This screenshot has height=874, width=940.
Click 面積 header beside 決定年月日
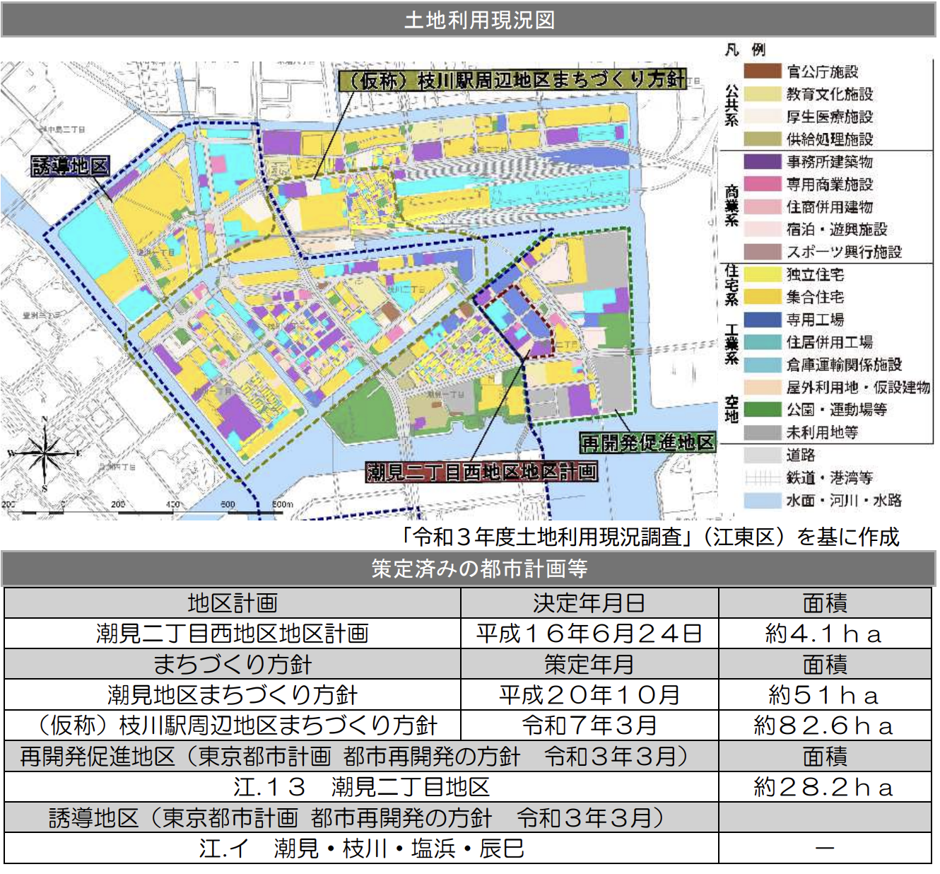pyautogui.click(x=825, y=603)
